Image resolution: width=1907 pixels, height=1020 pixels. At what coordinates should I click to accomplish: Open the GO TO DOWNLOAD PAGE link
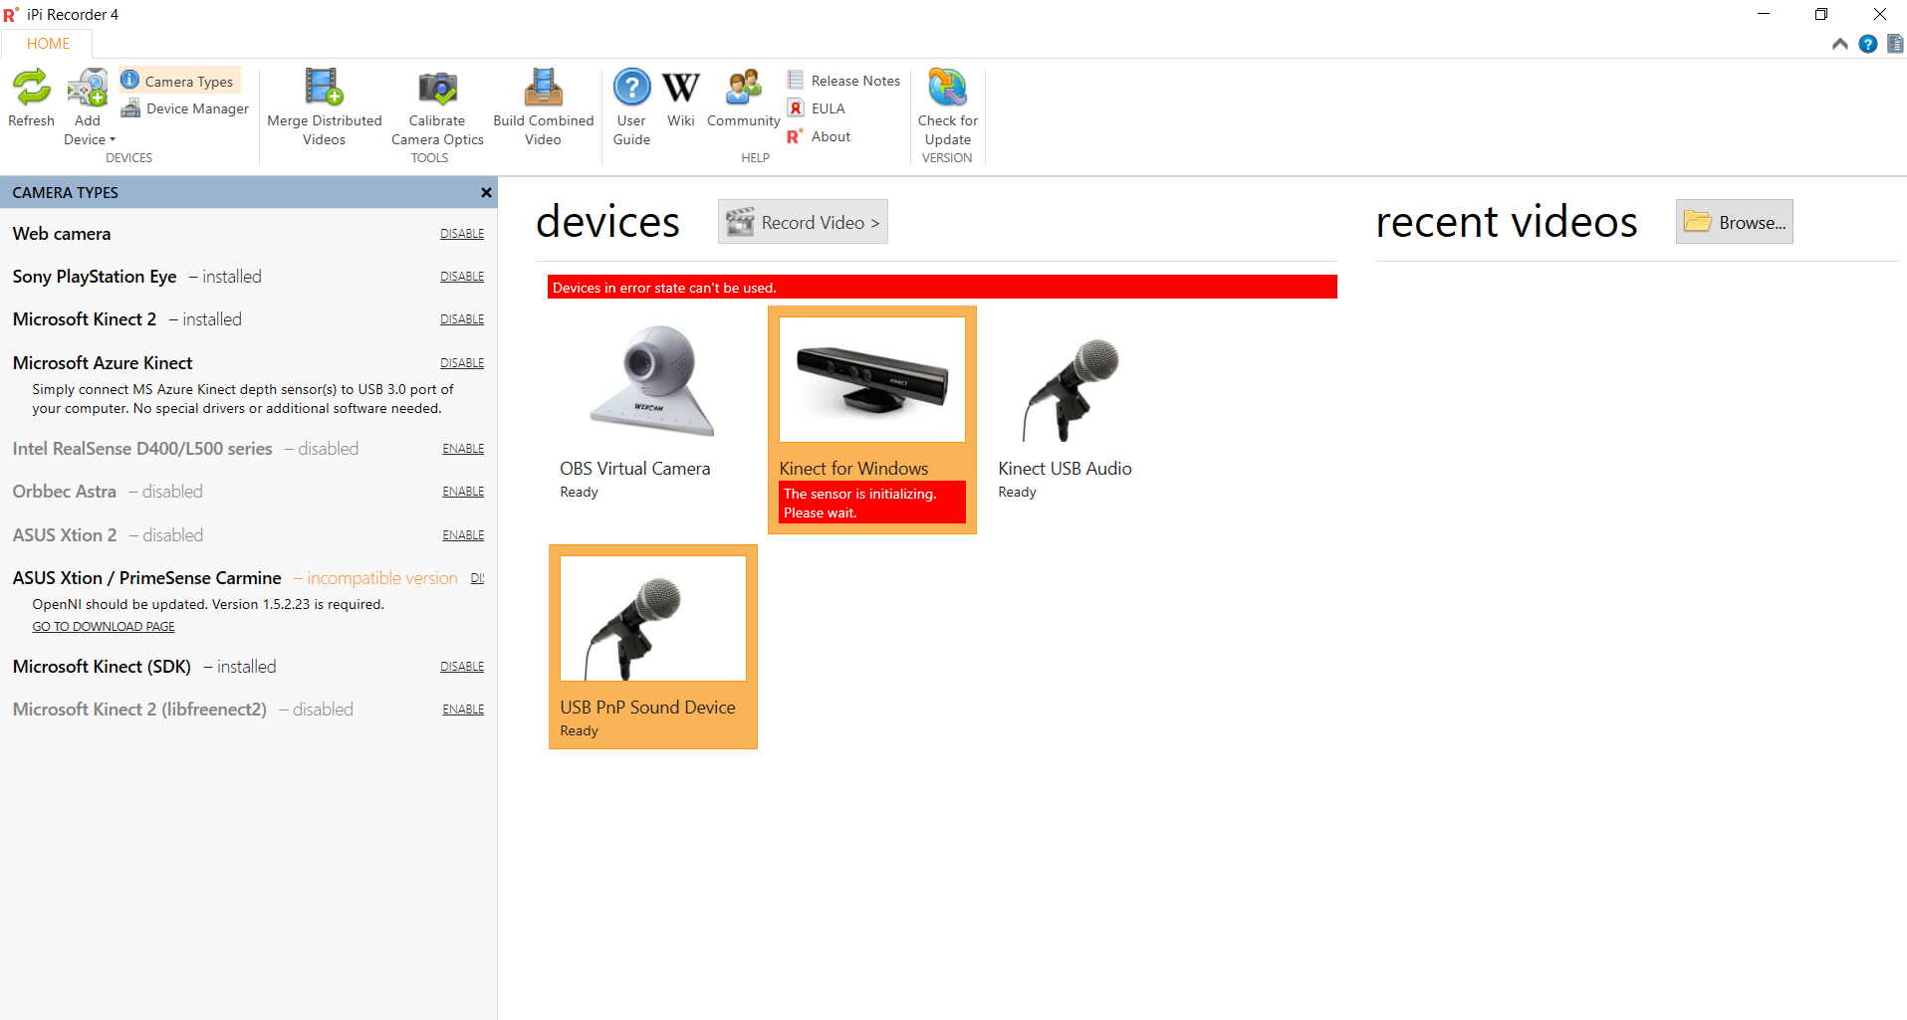pyautogui.click(x=104, y=627)
